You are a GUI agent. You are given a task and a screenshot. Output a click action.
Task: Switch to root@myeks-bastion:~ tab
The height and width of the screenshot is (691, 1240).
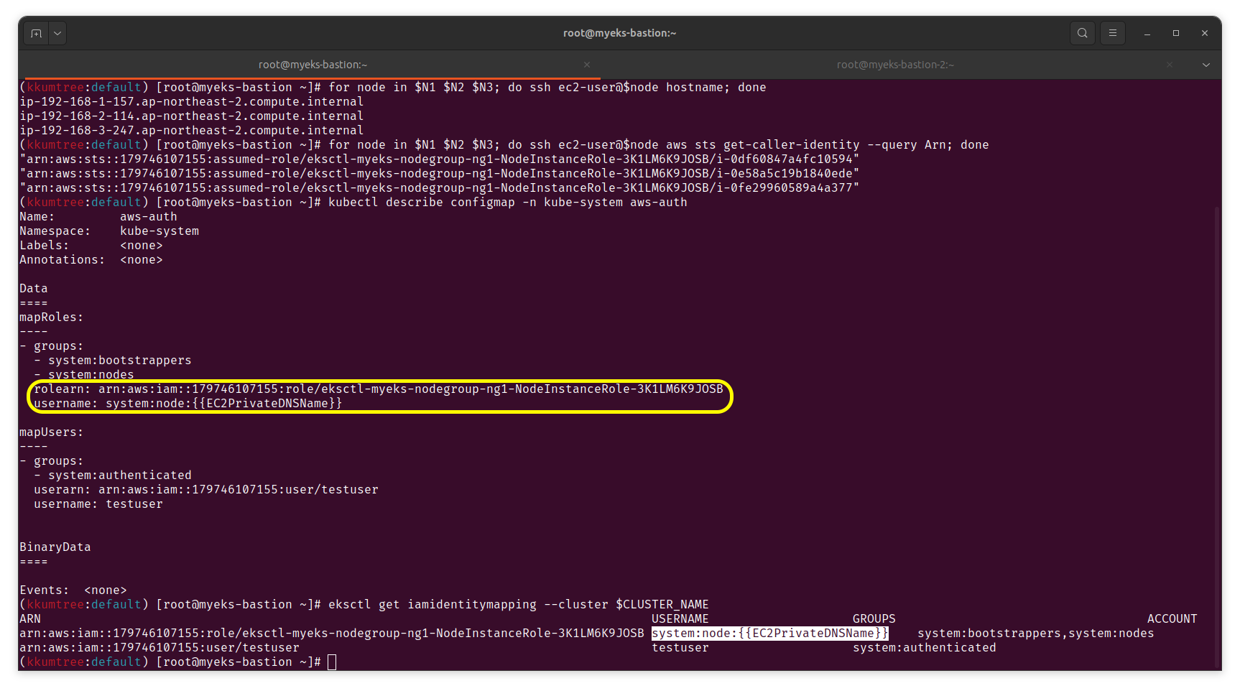[313, 65]
